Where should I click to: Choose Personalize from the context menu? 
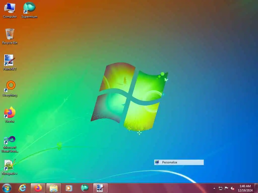coord(179,162)
